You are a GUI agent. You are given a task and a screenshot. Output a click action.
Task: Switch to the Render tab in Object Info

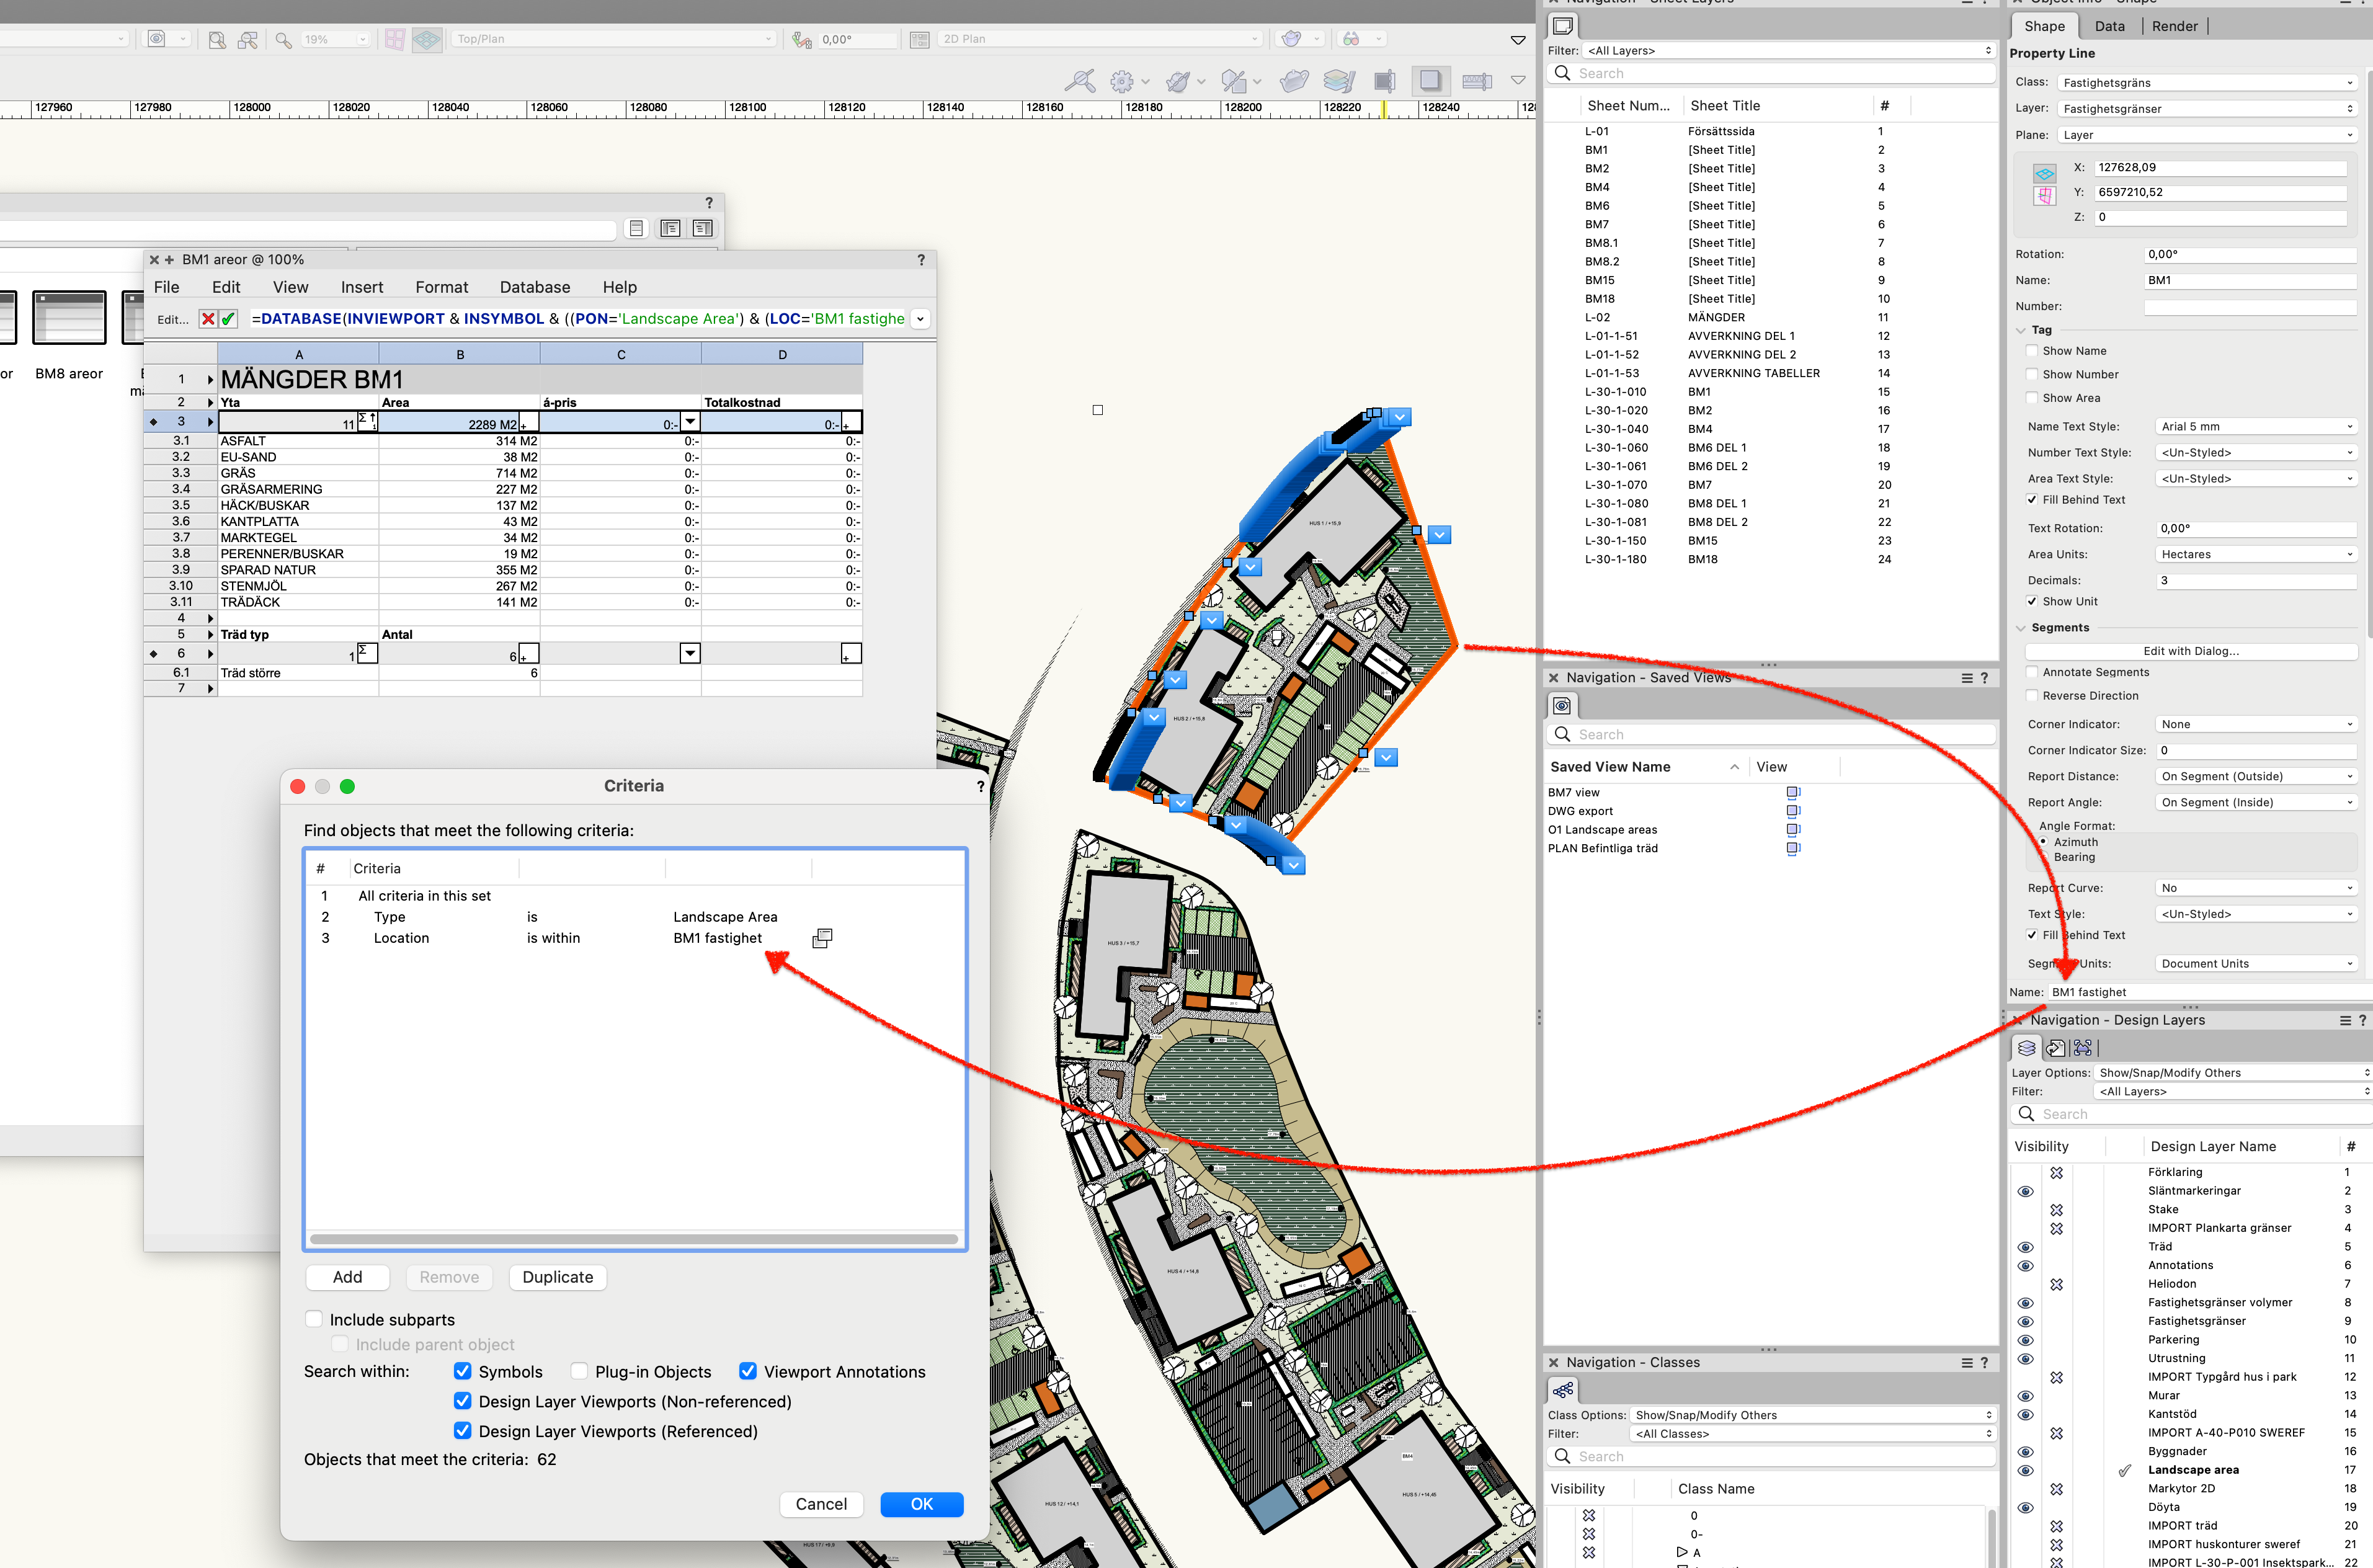[x=2174, y=26]
